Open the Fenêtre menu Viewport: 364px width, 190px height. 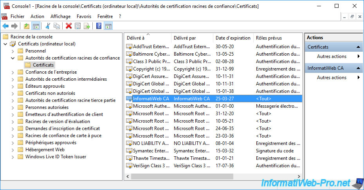[x=105, y=16]
